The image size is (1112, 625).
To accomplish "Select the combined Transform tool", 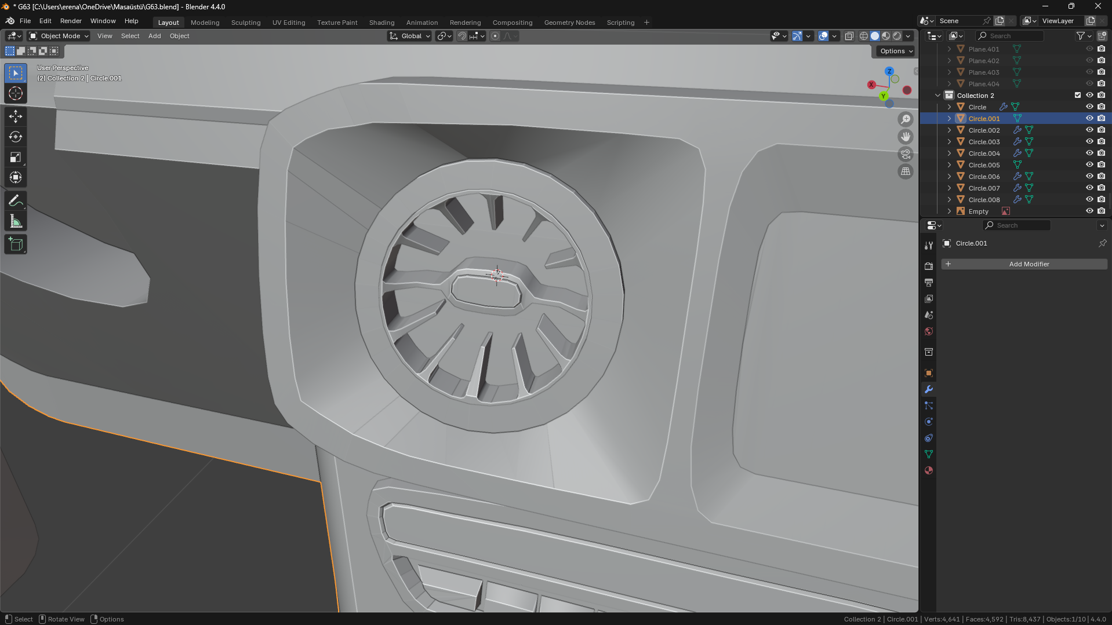I will [16, 178].
